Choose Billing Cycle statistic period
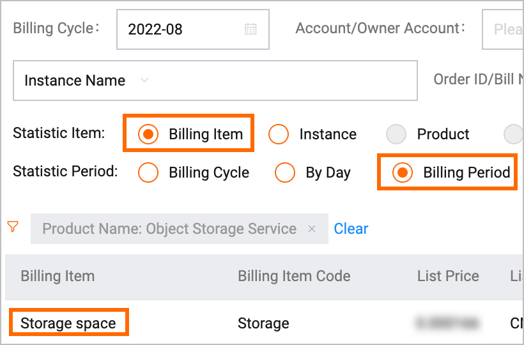The width and height of the screenshot is (524, 345). click(x=148, y=172)
